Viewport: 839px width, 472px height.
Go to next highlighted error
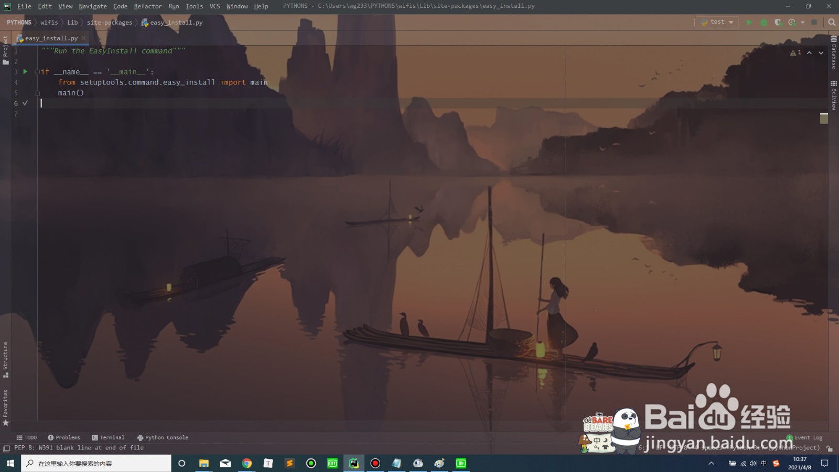pyautogui.click(x=821, y=52)
